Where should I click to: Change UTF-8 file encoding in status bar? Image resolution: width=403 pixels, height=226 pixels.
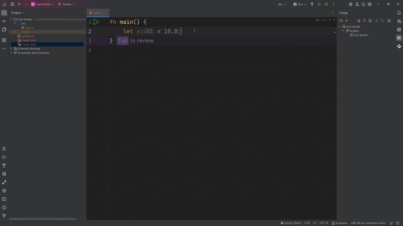(x=324, y=223)
